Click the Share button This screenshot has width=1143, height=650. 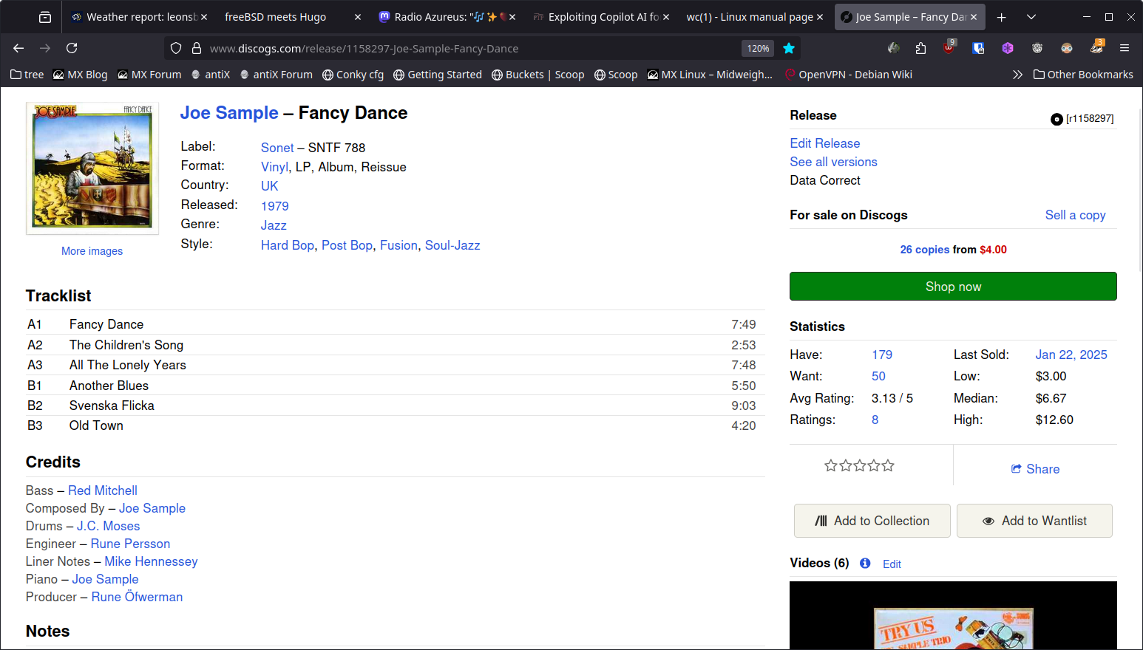(1035, 469)
